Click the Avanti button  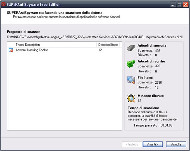tap(153, 144)
